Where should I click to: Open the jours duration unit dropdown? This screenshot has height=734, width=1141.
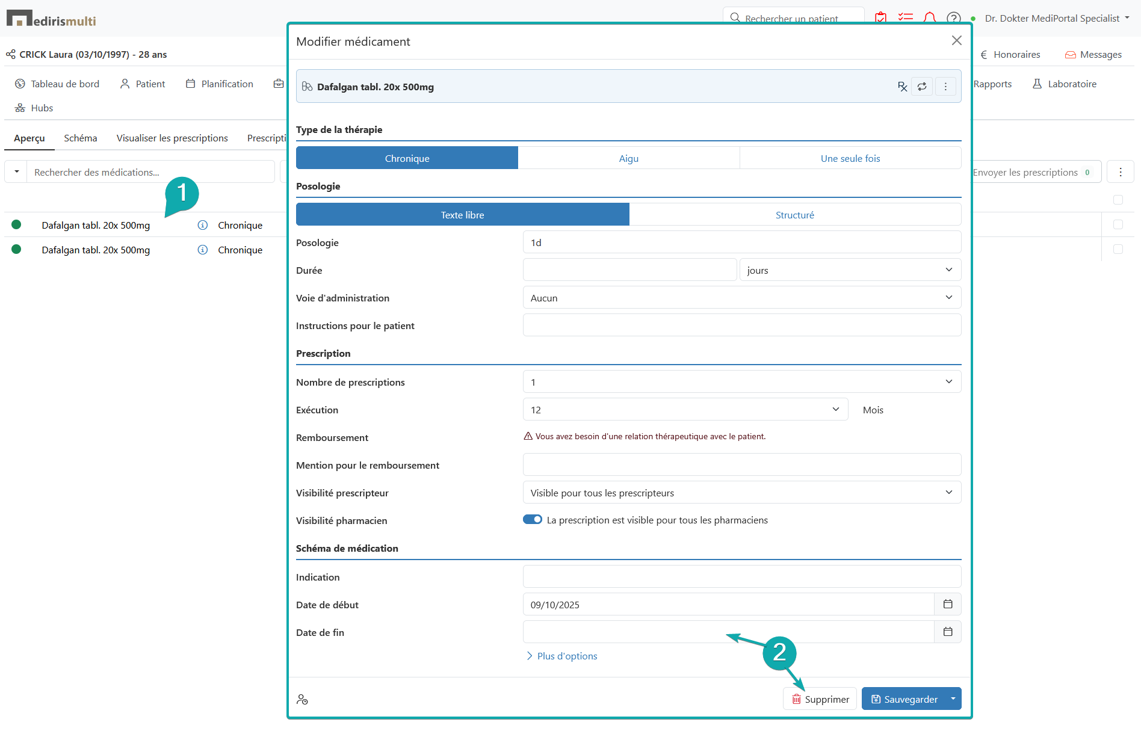850,270
